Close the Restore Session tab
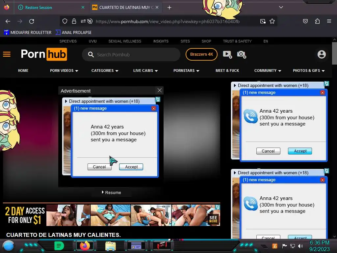 click(83, 7)
